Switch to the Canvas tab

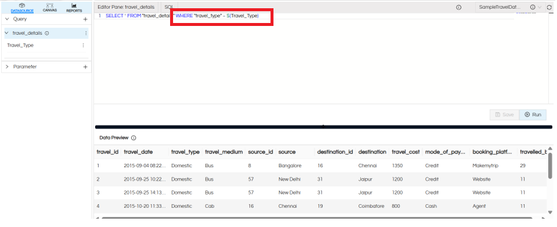click(50, 8)
